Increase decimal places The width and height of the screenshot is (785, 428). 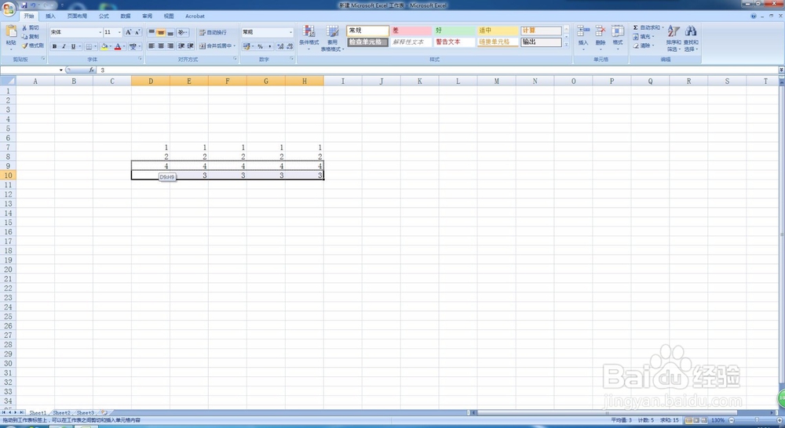(x=280, y=46)
